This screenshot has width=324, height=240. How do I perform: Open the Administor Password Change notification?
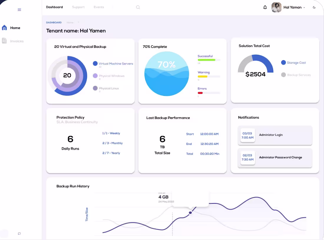(x=275, y=158)
